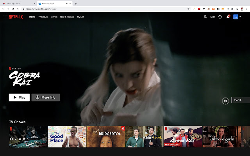Click the address bar URL
Viewport: 250px width, 156px height.
[x=41, y=9]
